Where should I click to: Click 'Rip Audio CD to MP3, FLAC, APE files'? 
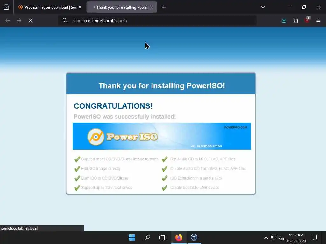pos(203,159)
